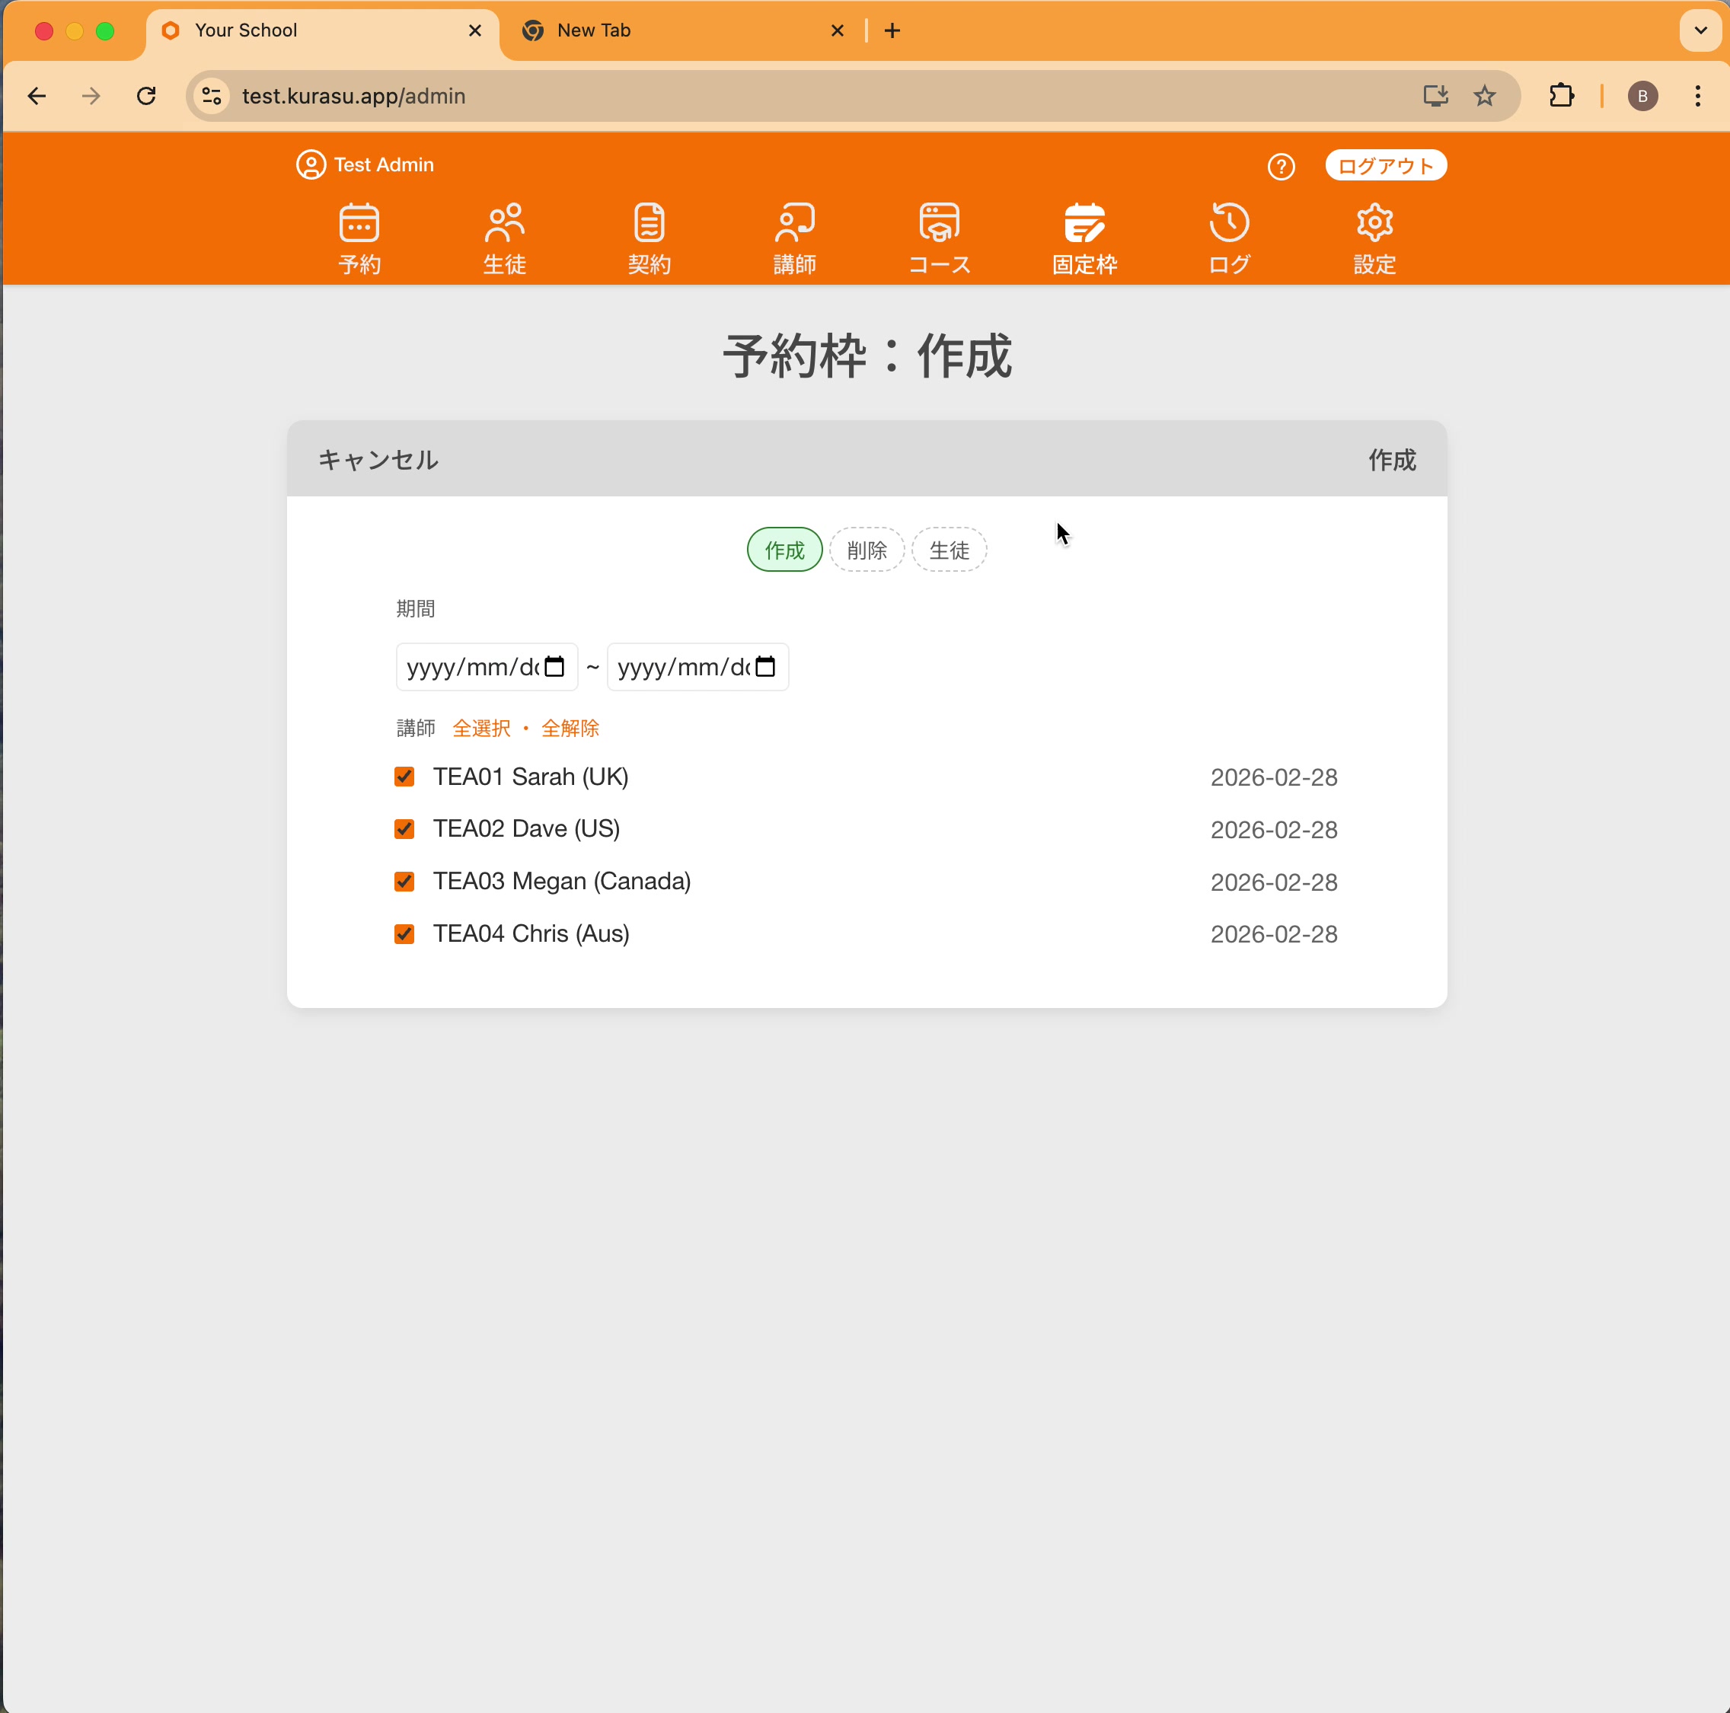
Task: Open the 予約 reservations section
Action: point(359,238)
